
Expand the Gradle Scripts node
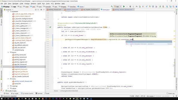tap(4, 91)
